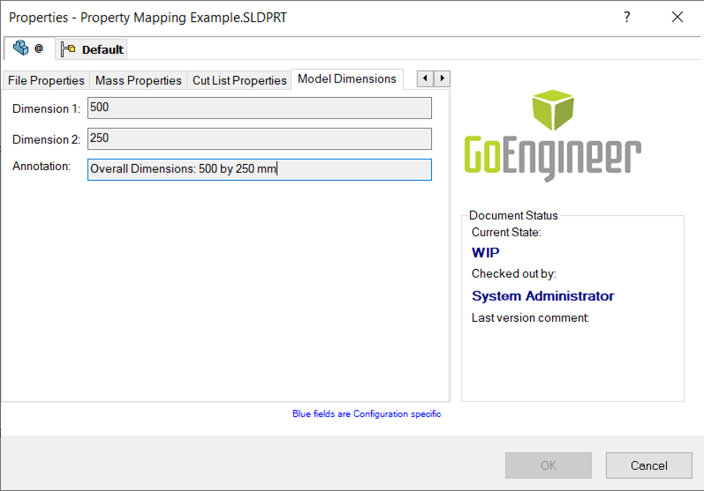This screenshot has width=704, height=491.
Task: Click the Dimension 1 field showing 500
Action: click(260, 108)
